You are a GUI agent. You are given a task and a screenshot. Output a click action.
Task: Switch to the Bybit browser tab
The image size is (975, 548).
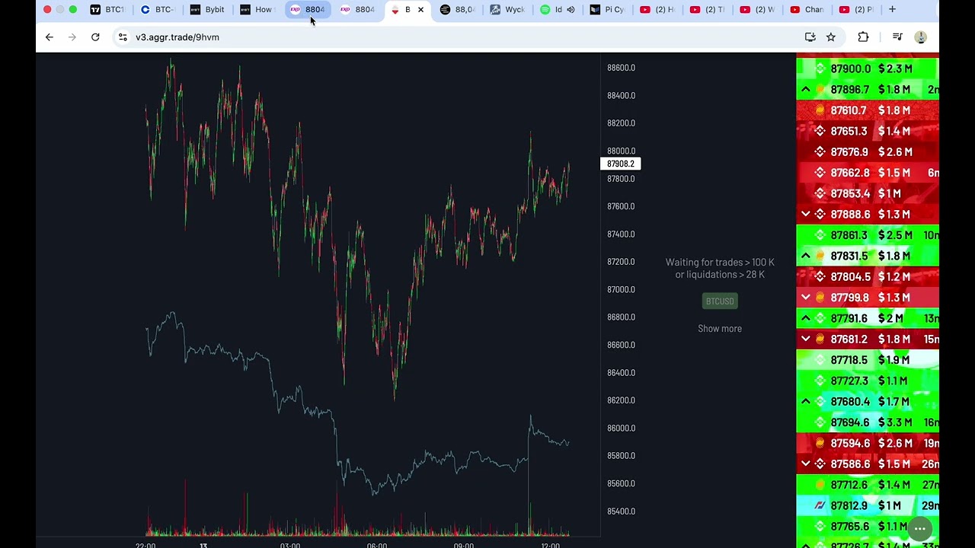(x=207, y=9)
